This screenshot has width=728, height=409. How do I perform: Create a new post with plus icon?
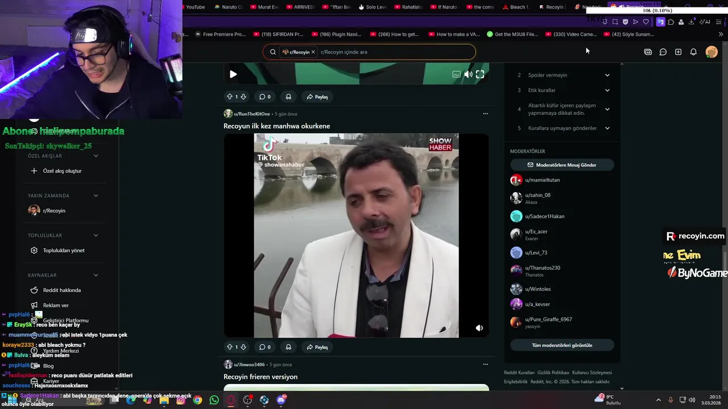tap(678, 52)
